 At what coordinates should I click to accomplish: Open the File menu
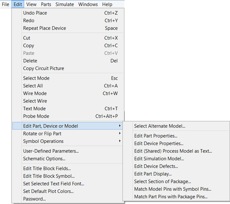5,4
